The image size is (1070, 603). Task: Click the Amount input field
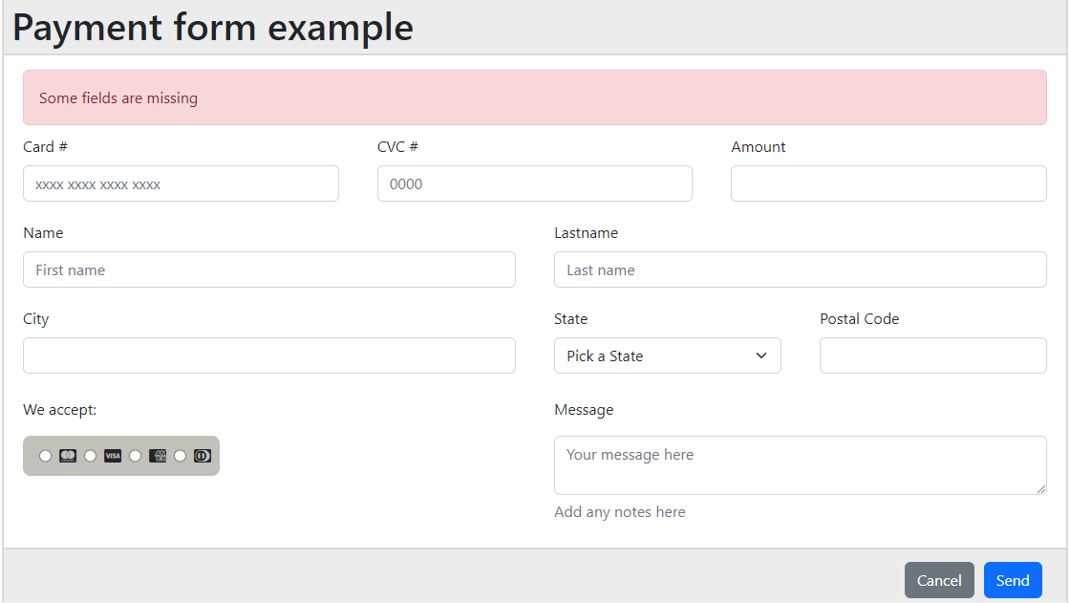[x=888, y=183]
